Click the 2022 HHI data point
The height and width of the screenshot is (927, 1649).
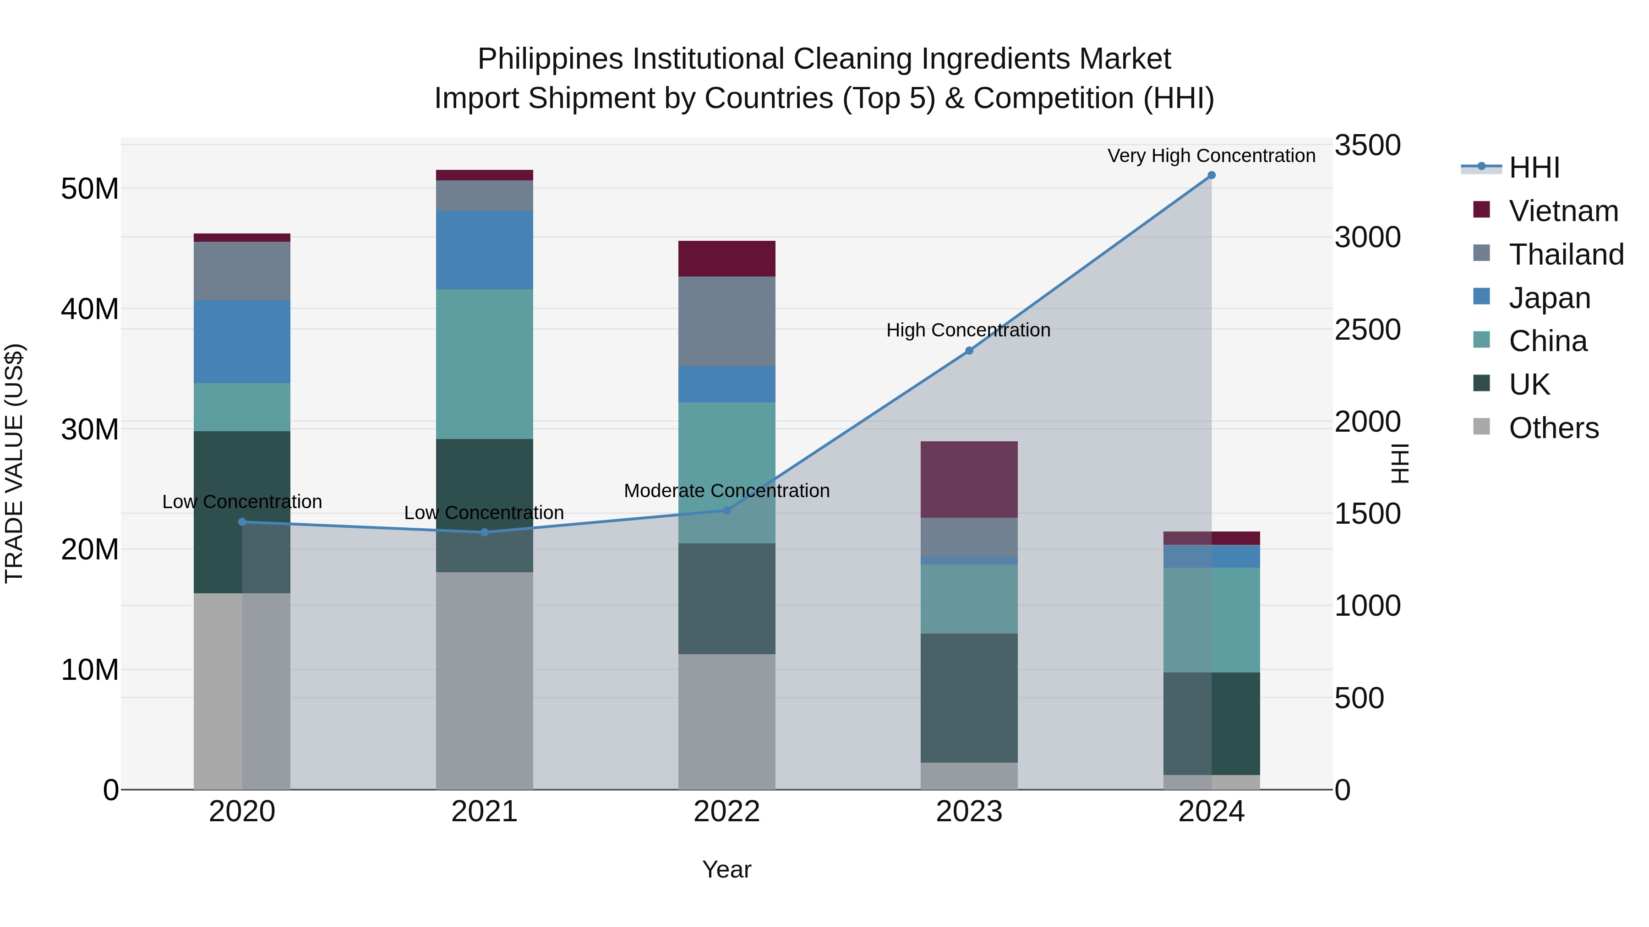point(726,510)
